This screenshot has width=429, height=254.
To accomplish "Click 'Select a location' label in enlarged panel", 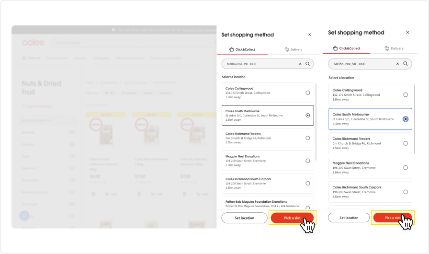I will coord(341,78).
